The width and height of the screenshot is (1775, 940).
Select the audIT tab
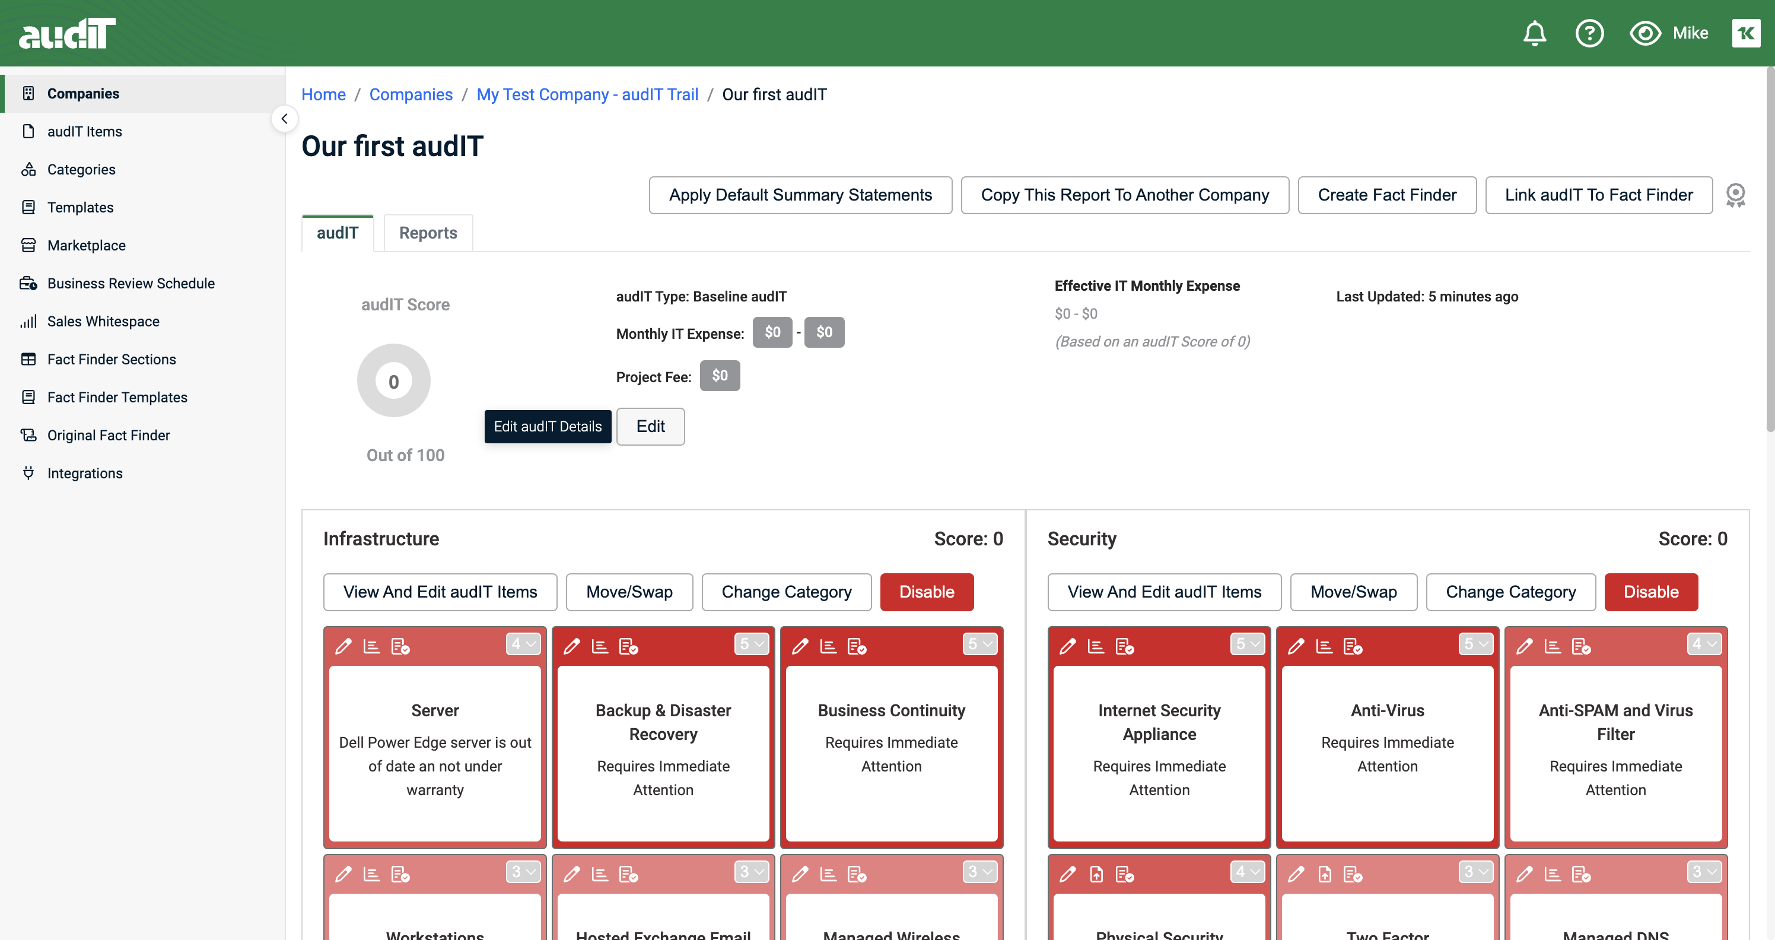[338, 233]
